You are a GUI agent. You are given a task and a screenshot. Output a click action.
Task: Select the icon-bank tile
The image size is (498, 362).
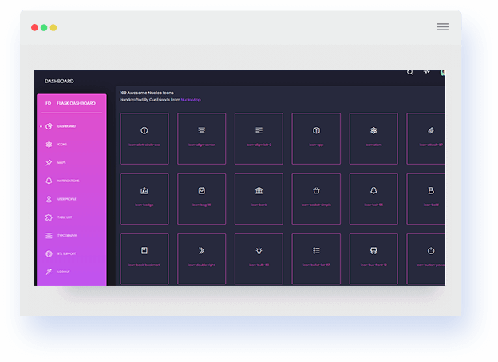(259, 199)
